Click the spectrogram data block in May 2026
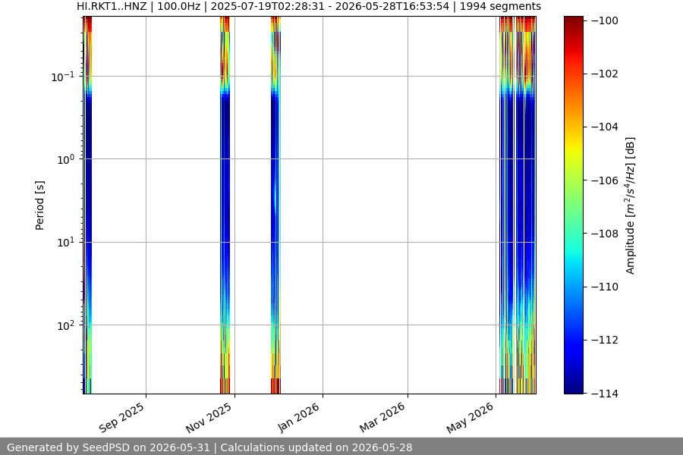683x455 pixels. click(518, 206)
